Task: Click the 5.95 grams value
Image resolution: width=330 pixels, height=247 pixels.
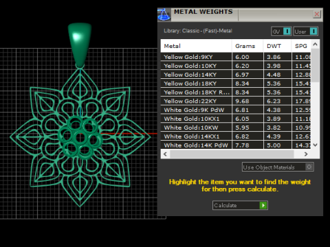Action: click(x=242, y=128)
